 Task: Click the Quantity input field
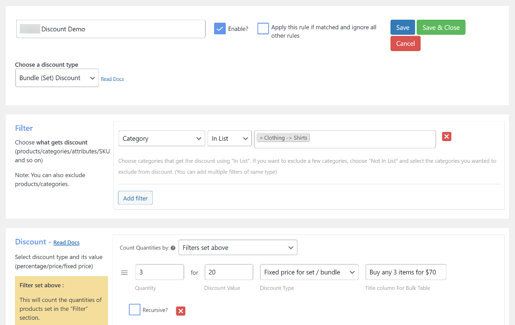coord(160,272)
